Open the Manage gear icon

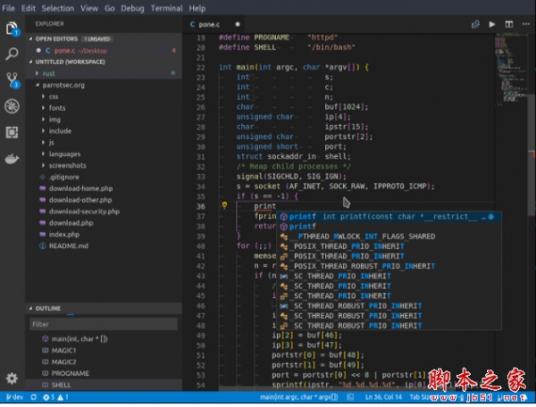click(x=12, y=378)
